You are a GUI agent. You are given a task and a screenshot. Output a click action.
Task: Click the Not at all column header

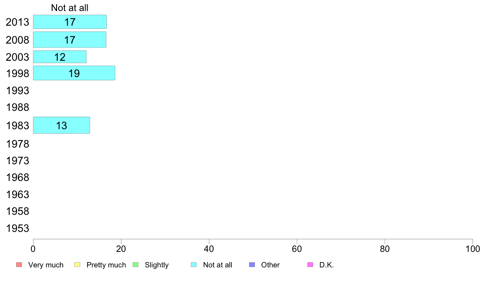click(70, 8)
